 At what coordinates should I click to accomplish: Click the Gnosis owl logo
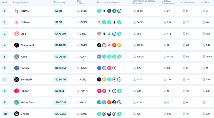pyautogui.click(x=17, y=114)
